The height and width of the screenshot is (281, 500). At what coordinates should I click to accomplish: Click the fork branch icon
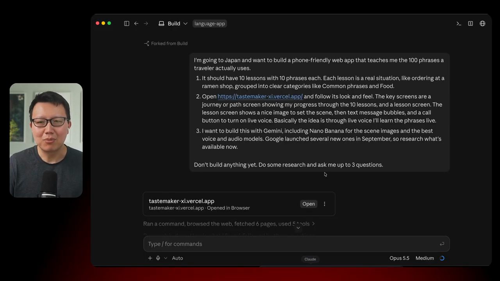point(146,43)
